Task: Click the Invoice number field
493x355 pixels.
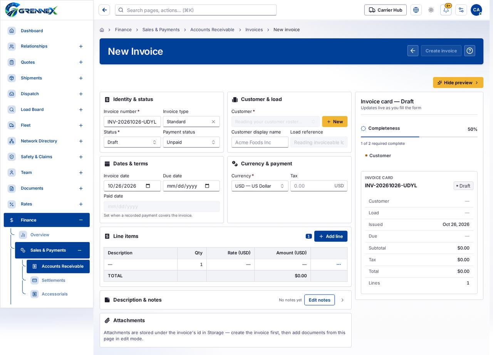Action: click(132, 122)
